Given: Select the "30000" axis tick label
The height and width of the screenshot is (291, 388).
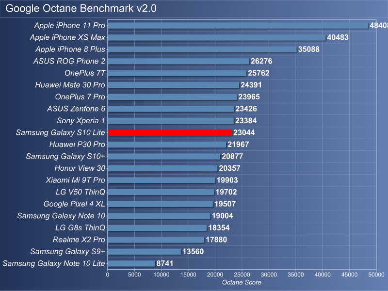Looking at the screenshot, I should 269,275.
